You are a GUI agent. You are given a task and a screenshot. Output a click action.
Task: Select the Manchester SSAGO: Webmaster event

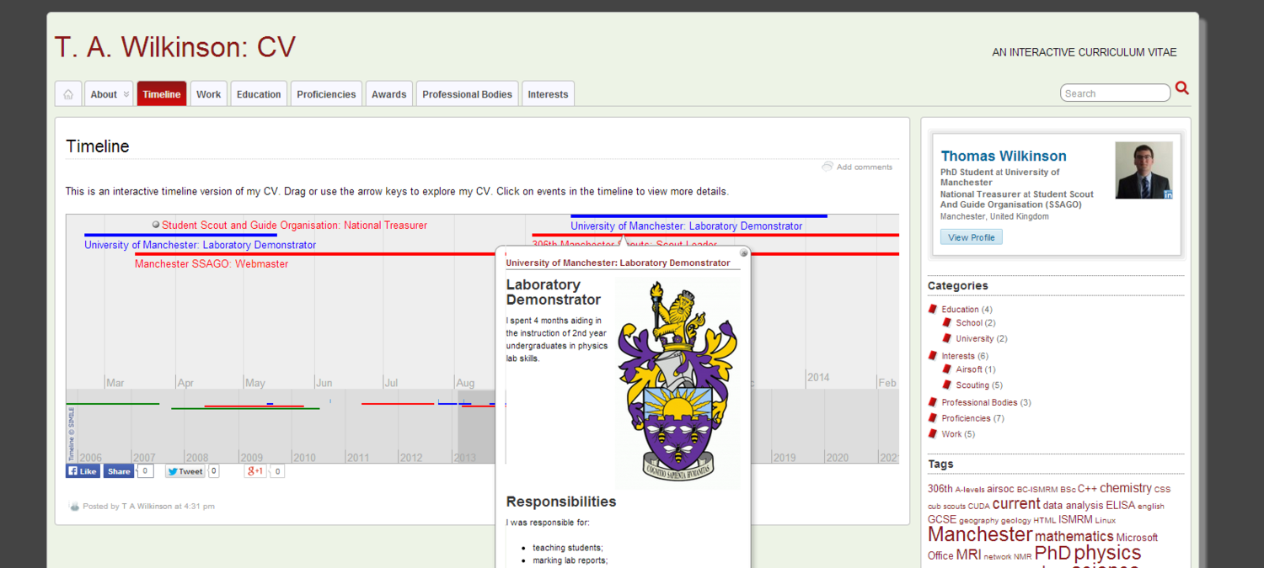(212, 264)
